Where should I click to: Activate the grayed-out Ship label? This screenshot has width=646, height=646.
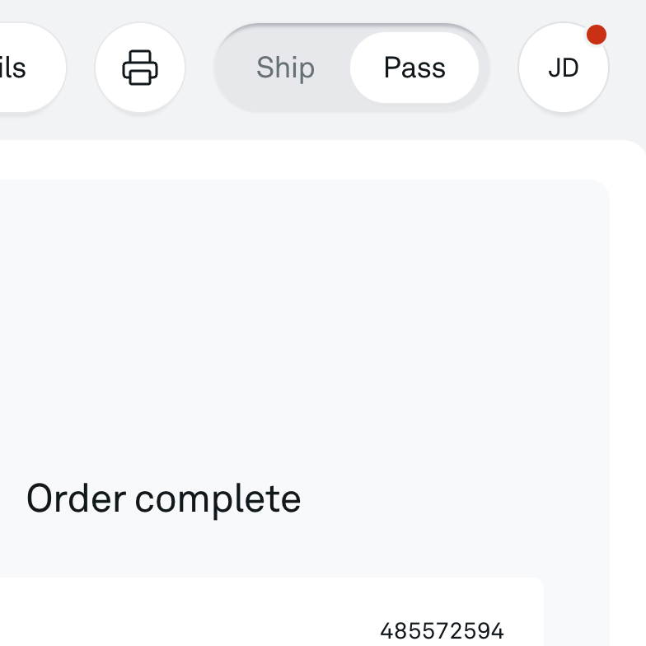(285, 68)
